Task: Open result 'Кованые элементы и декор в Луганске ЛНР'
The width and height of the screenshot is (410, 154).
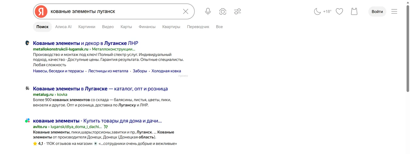Action: coord(86,43)
